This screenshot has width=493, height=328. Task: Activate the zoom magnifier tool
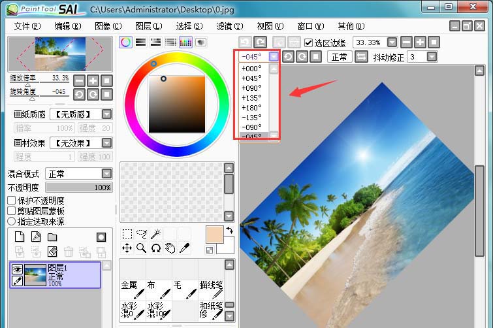(141, 248)
